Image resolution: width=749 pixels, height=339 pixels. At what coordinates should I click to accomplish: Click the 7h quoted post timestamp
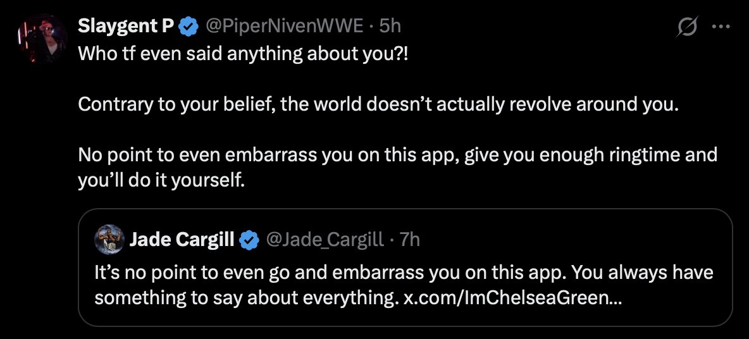(x=411, y=240)
